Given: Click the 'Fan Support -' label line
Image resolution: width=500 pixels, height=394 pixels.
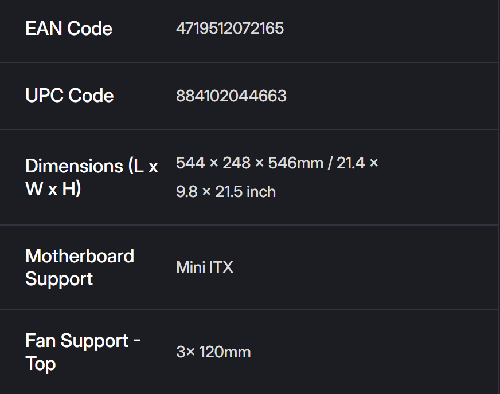Looking at the screenshot, I should 83,341.
